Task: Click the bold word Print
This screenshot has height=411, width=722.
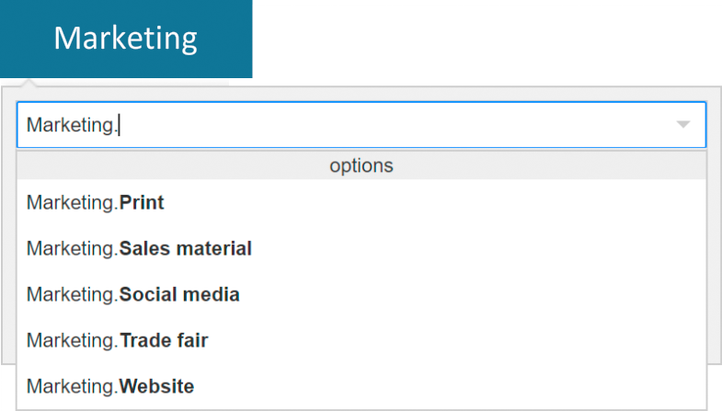Action: (x=142, y=202)
